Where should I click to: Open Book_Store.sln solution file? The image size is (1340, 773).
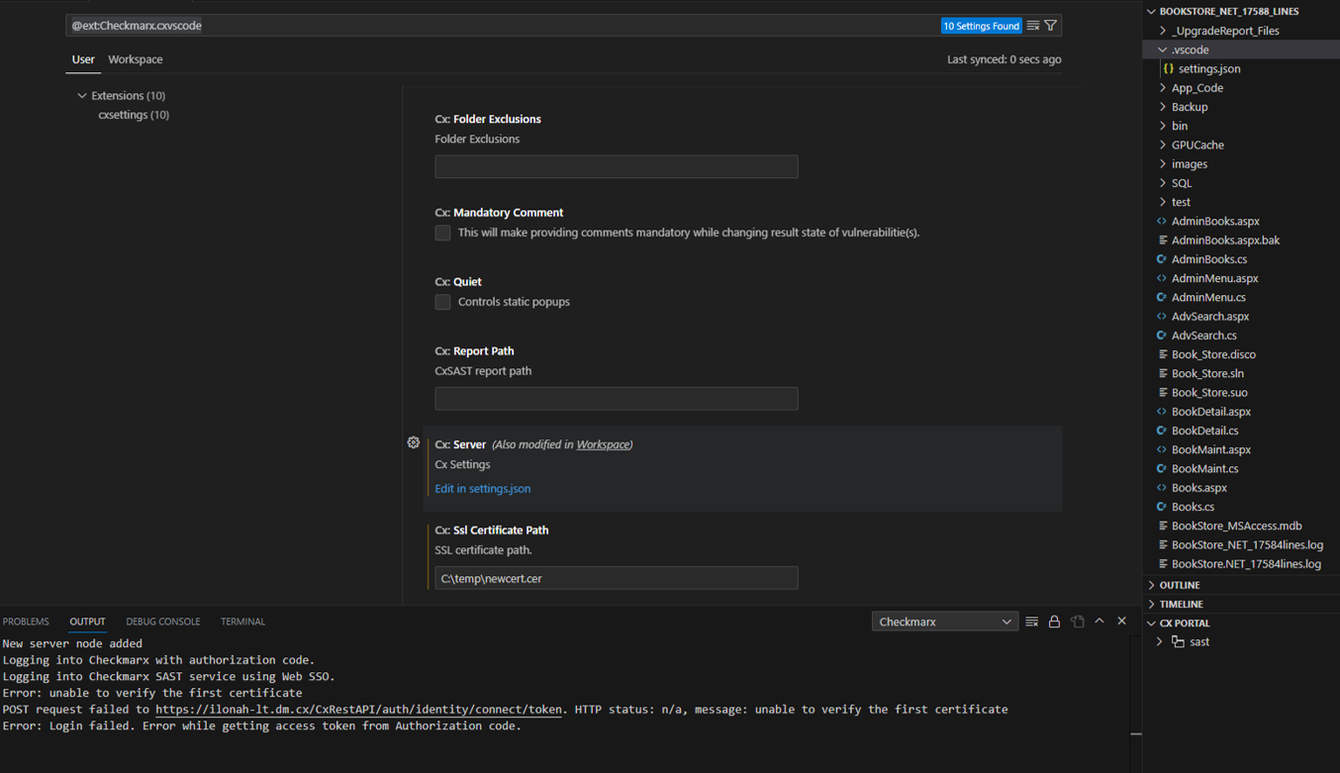click(1207, 373)
